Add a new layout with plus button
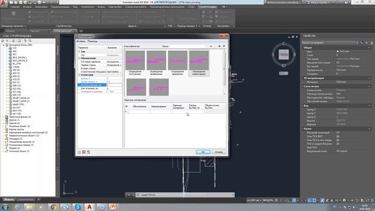375x211 pixels. pos(38,199)
